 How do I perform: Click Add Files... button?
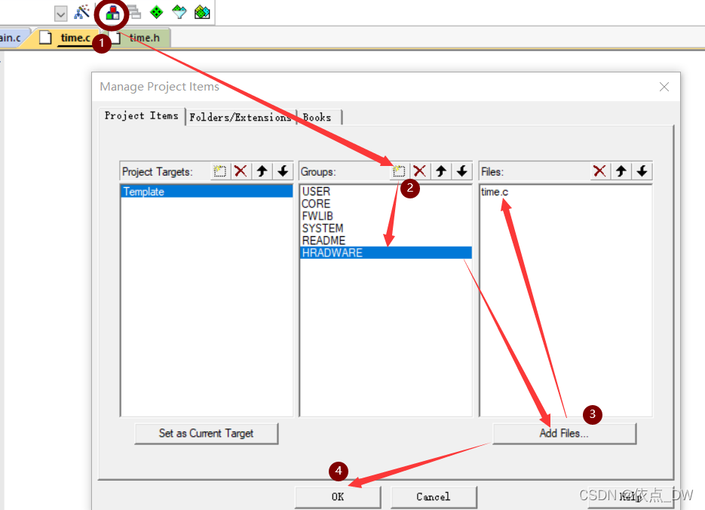coord(564,434)
